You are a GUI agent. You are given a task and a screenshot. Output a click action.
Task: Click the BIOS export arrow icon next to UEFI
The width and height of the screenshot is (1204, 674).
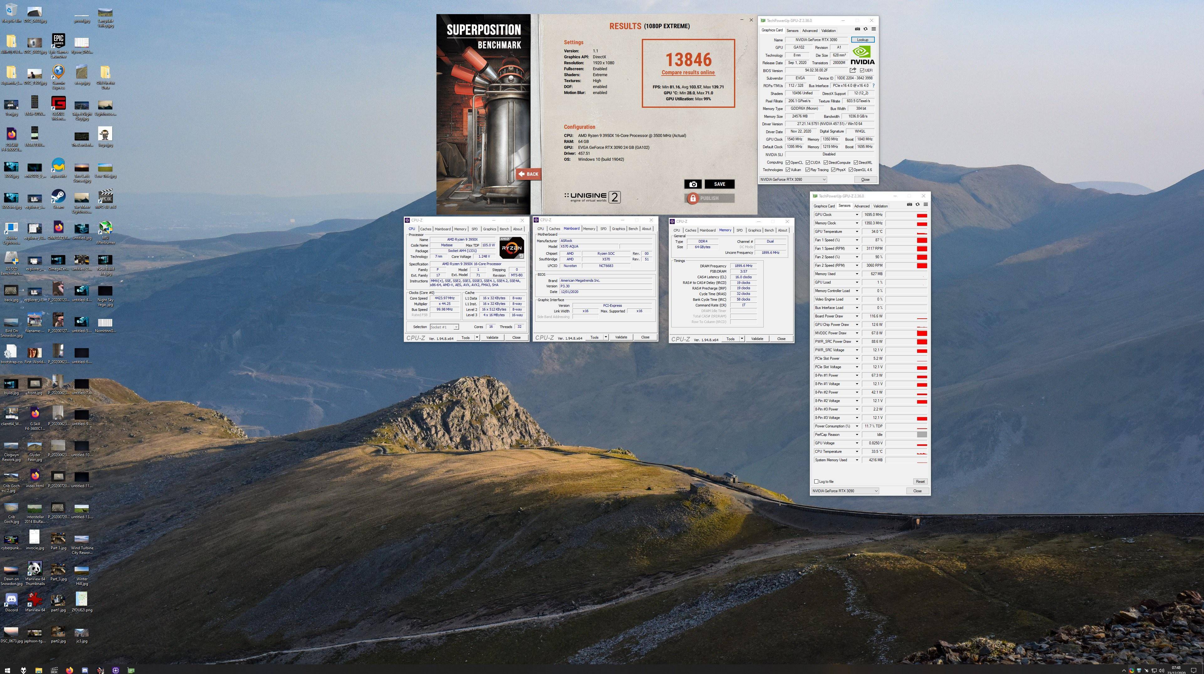tap(853, 70)
